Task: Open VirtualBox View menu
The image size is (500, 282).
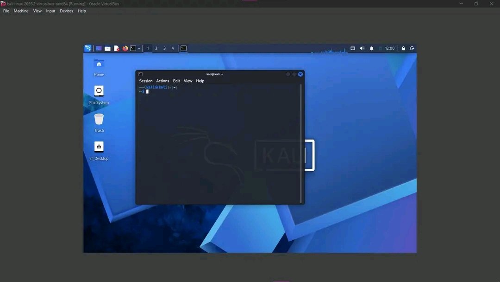Action: (37, 11)
